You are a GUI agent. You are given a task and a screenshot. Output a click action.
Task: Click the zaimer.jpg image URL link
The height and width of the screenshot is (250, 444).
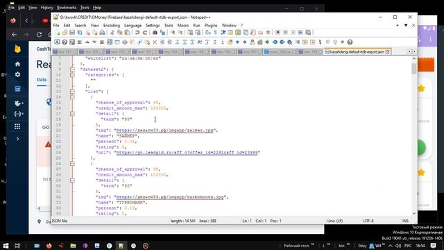point(164,131)
